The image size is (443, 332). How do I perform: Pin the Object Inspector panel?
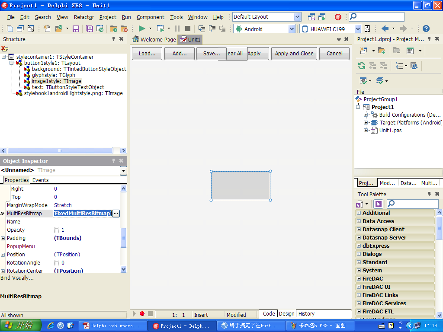point(114,161)
